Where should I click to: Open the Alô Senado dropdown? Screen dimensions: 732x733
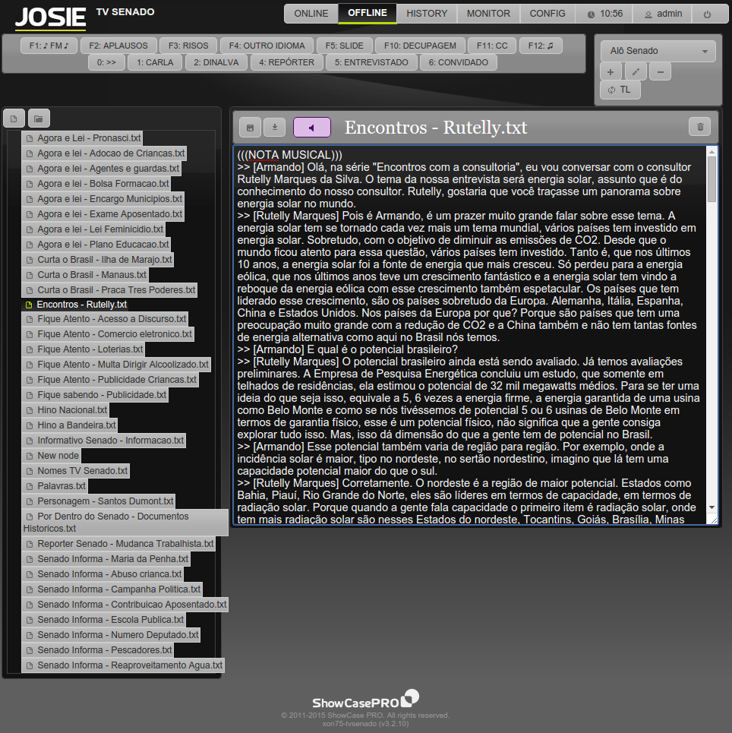pyautogui.click(x=658, y=51)
